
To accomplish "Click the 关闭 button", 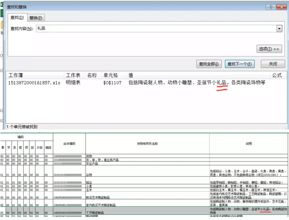I will click(x=273, y=64).
